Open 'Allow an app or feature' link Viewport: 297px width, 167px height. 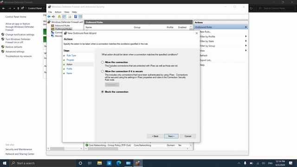[x=19, y=27]
